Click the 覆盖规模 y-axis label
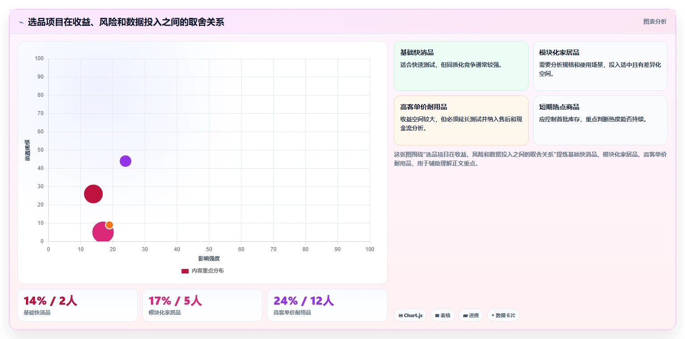Image resolution: width=685 pixels, height=339 pixels. (x=28, y=150)
